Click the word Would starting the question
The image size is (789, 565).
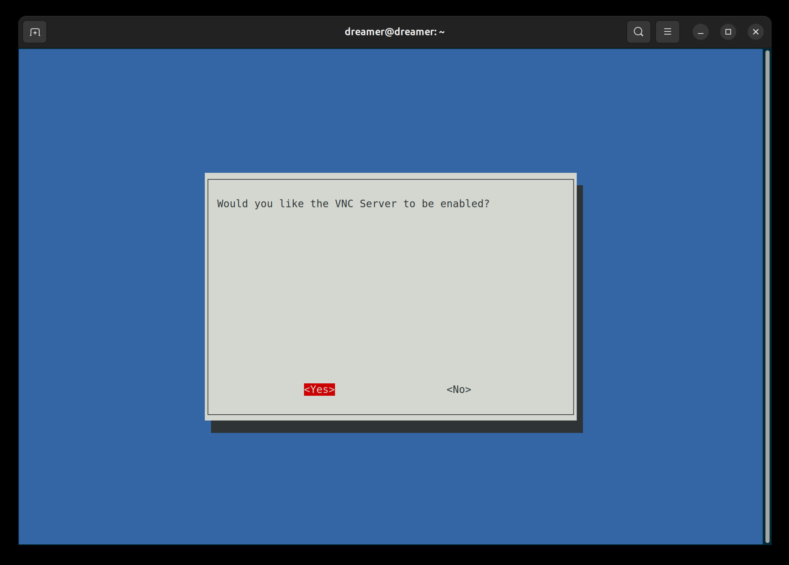pos(232,204)
